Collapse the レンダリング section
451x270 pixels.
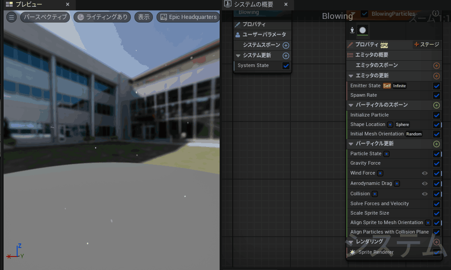pos(351,242)
